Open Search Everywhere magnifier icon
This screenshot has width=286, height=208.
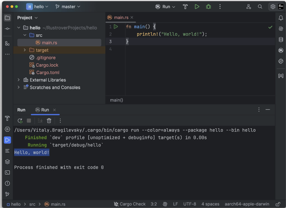[x=260, y=6]
